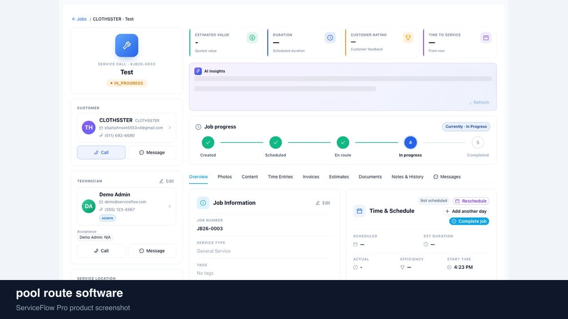The height and width of the screenshot is (319, 568).
Task: Click the dollar icon on Estimated Value card
Action: [252, 38]
